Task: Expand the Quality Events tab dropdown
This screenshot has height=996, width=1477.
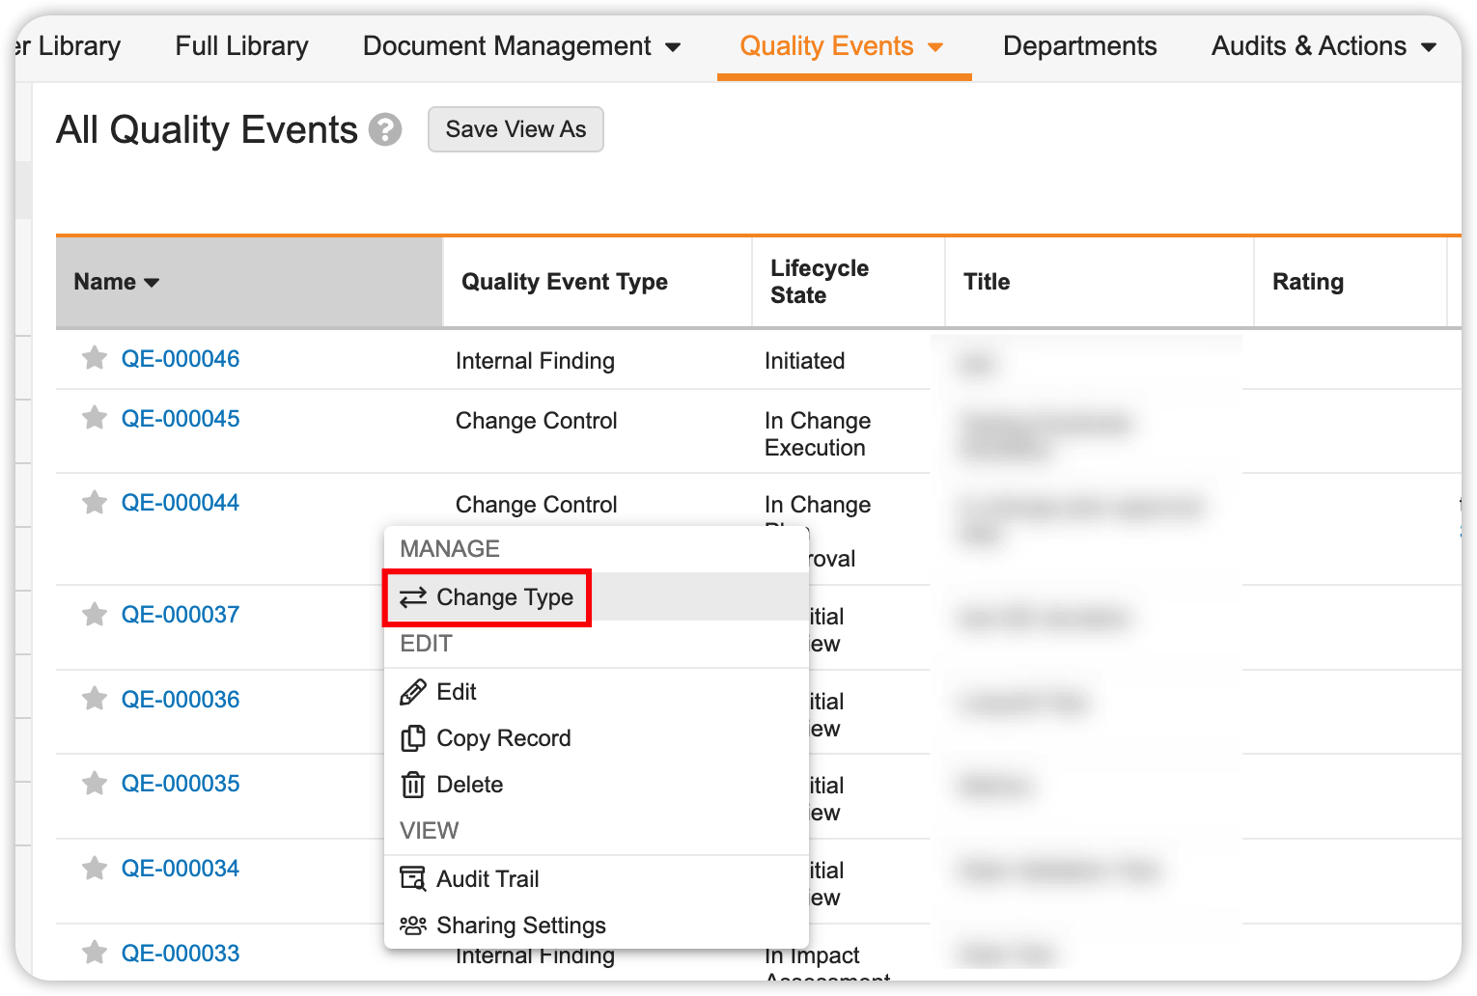Action: click(x=935, y=47)
